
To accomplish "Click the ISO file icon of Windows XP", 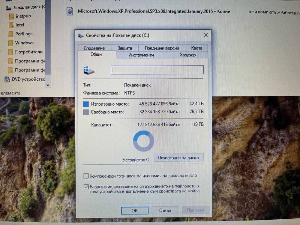I will click(x=70, y=11).
